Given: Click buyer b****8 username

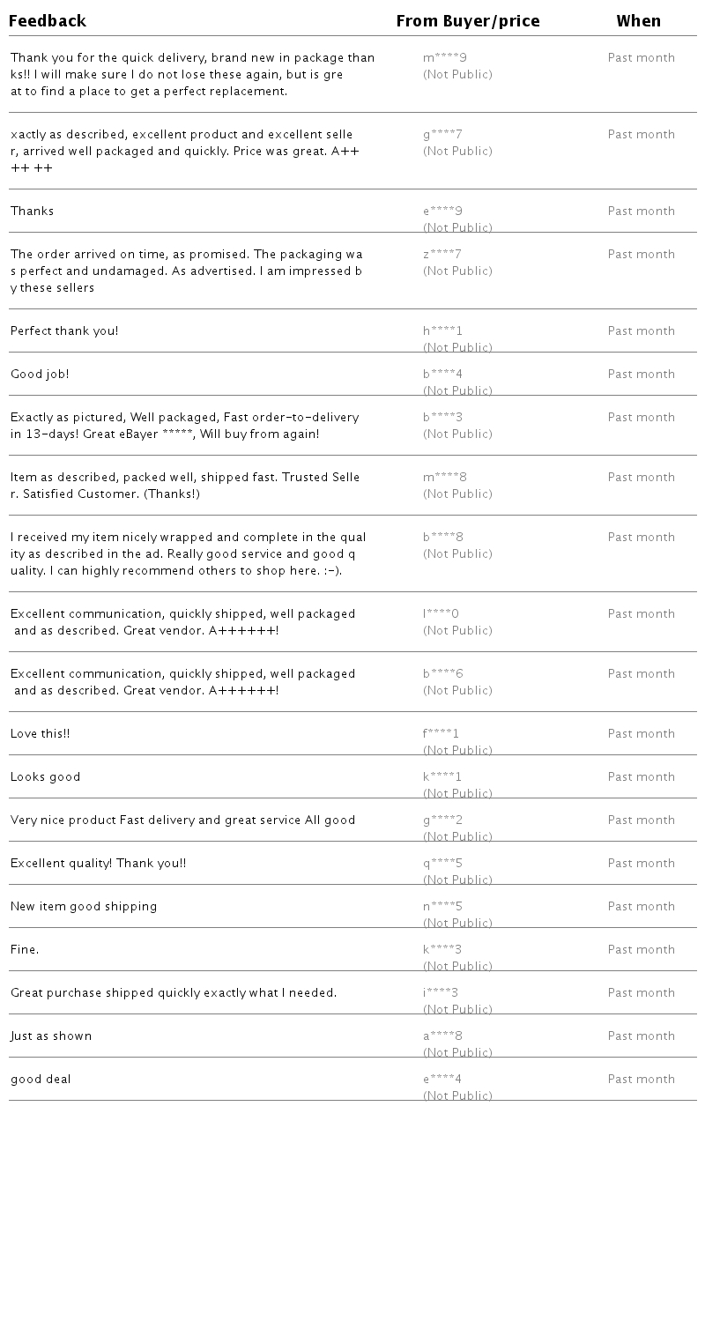Looking at the screenshot, I should (442, 538).
